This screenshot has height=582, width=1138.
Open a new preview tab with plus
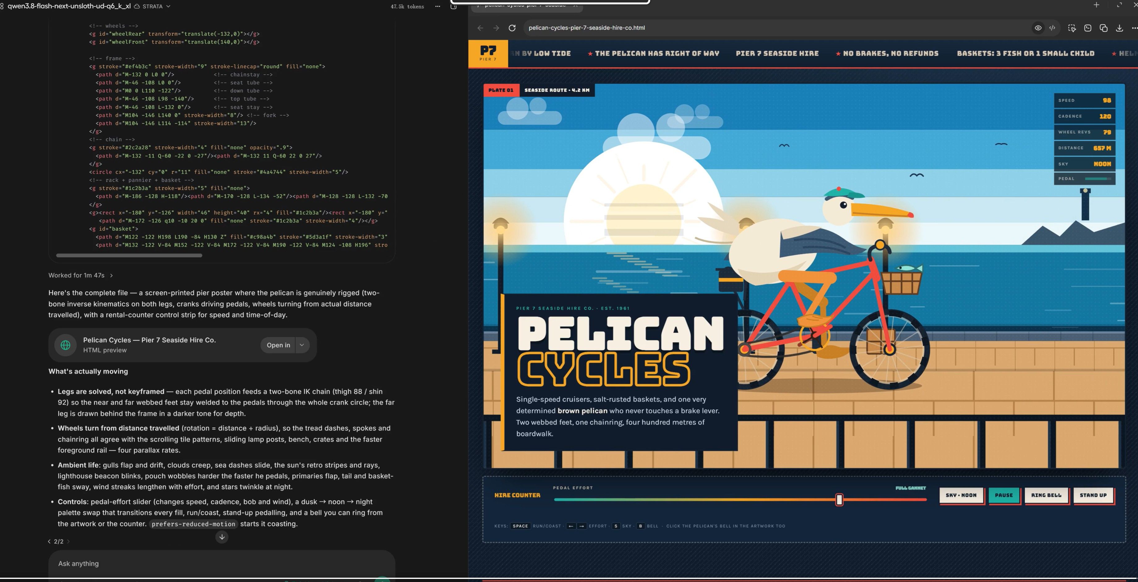(1097, 5)
